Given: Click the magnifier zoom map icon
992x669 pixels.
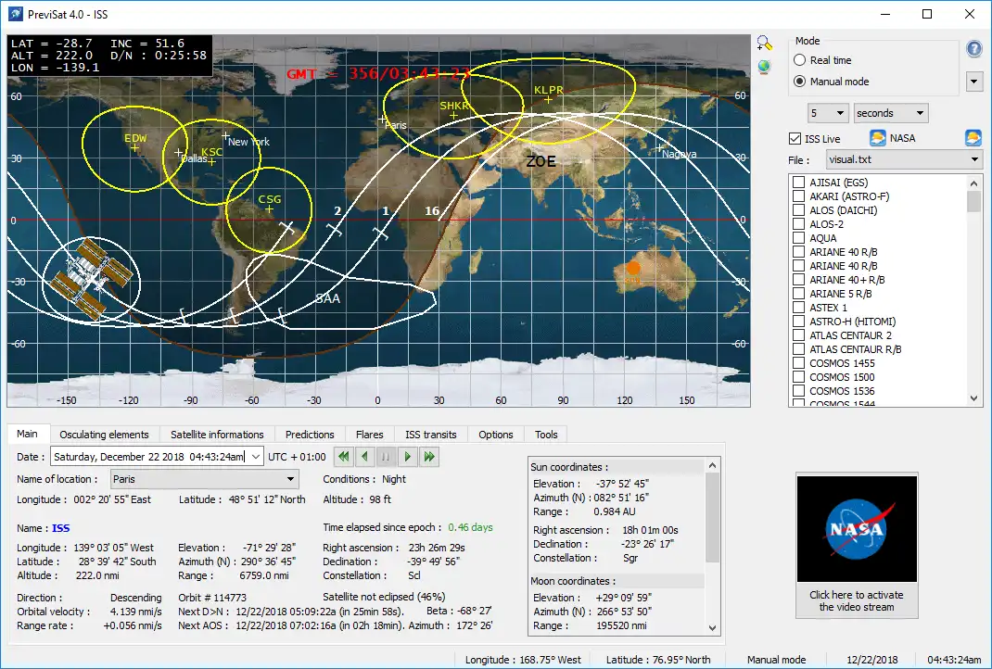Looking at the screenshot, I should pos(764,43).
